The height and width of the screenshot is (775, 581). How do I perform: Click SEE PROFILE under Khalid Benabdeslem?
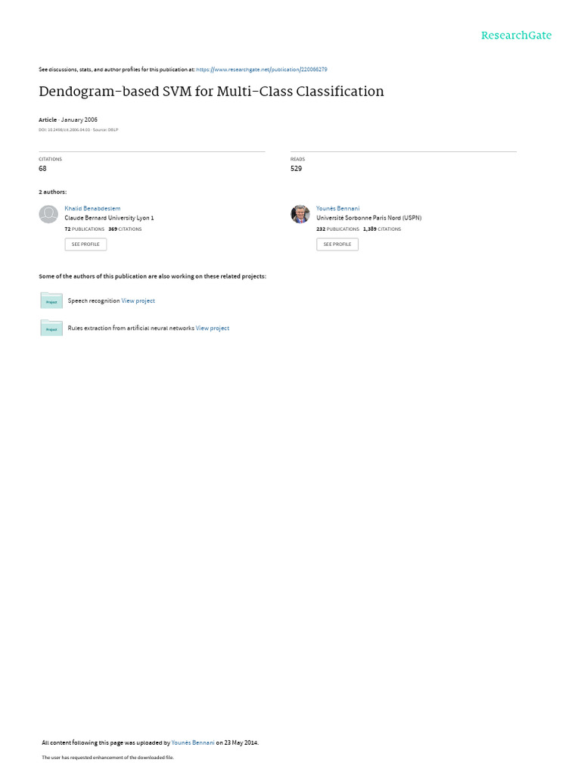point(85,244)
